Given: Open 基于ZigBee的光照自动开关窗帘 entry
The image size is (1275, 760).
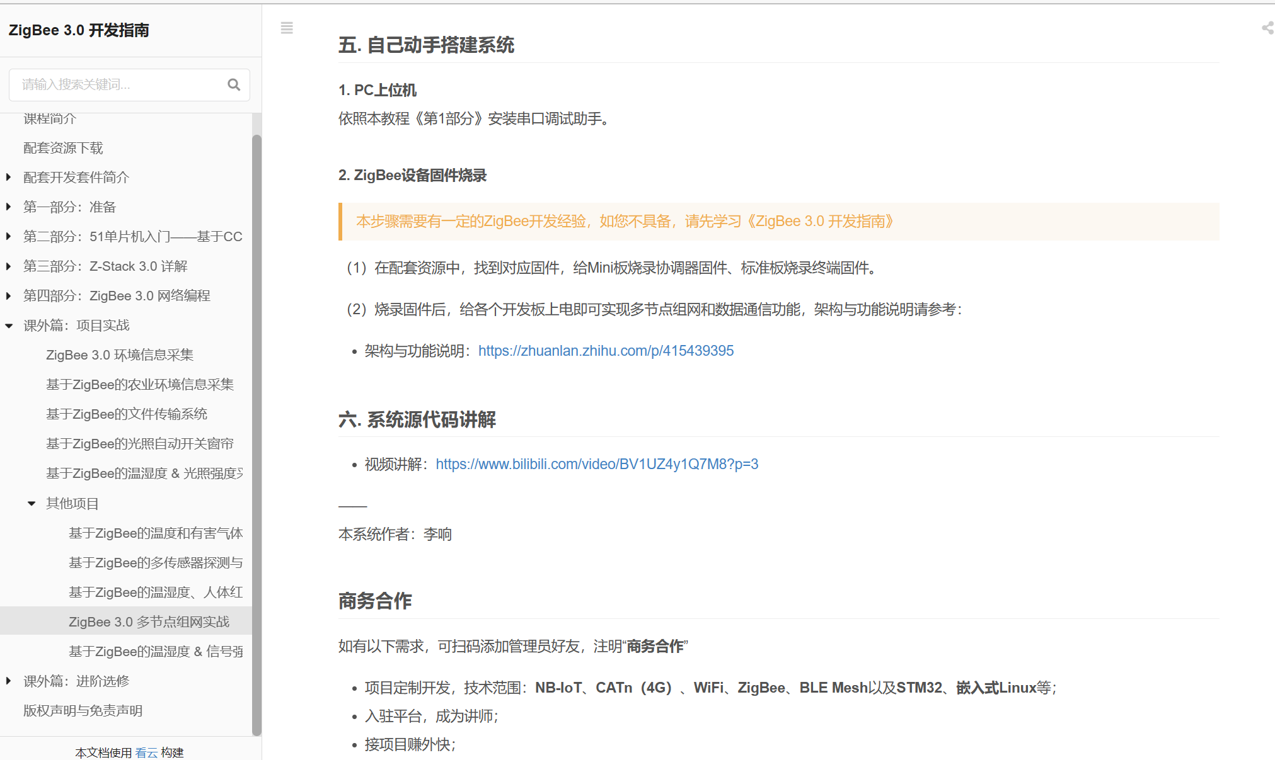Looking at the screenshot, I should coord(140,444).
